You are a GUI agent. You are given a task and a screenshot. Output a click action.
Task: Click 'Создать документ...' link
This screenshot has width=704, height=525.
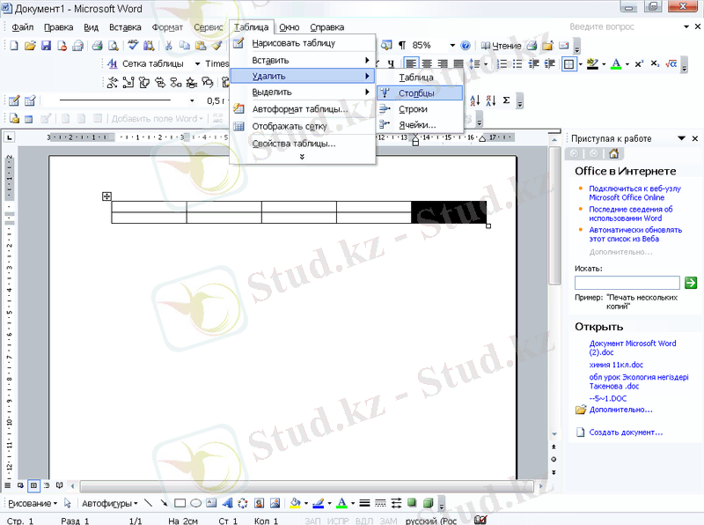click(626, 433)
